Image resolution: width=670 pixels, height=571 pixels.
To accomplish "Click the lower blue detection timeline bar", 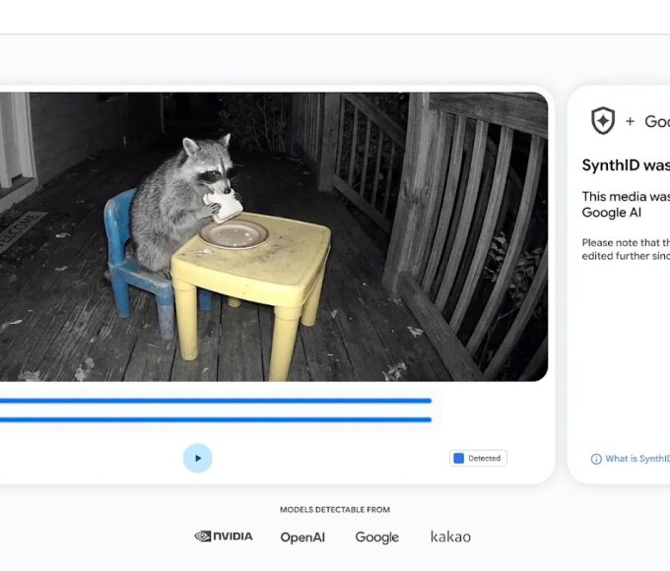I will point(216,419).
